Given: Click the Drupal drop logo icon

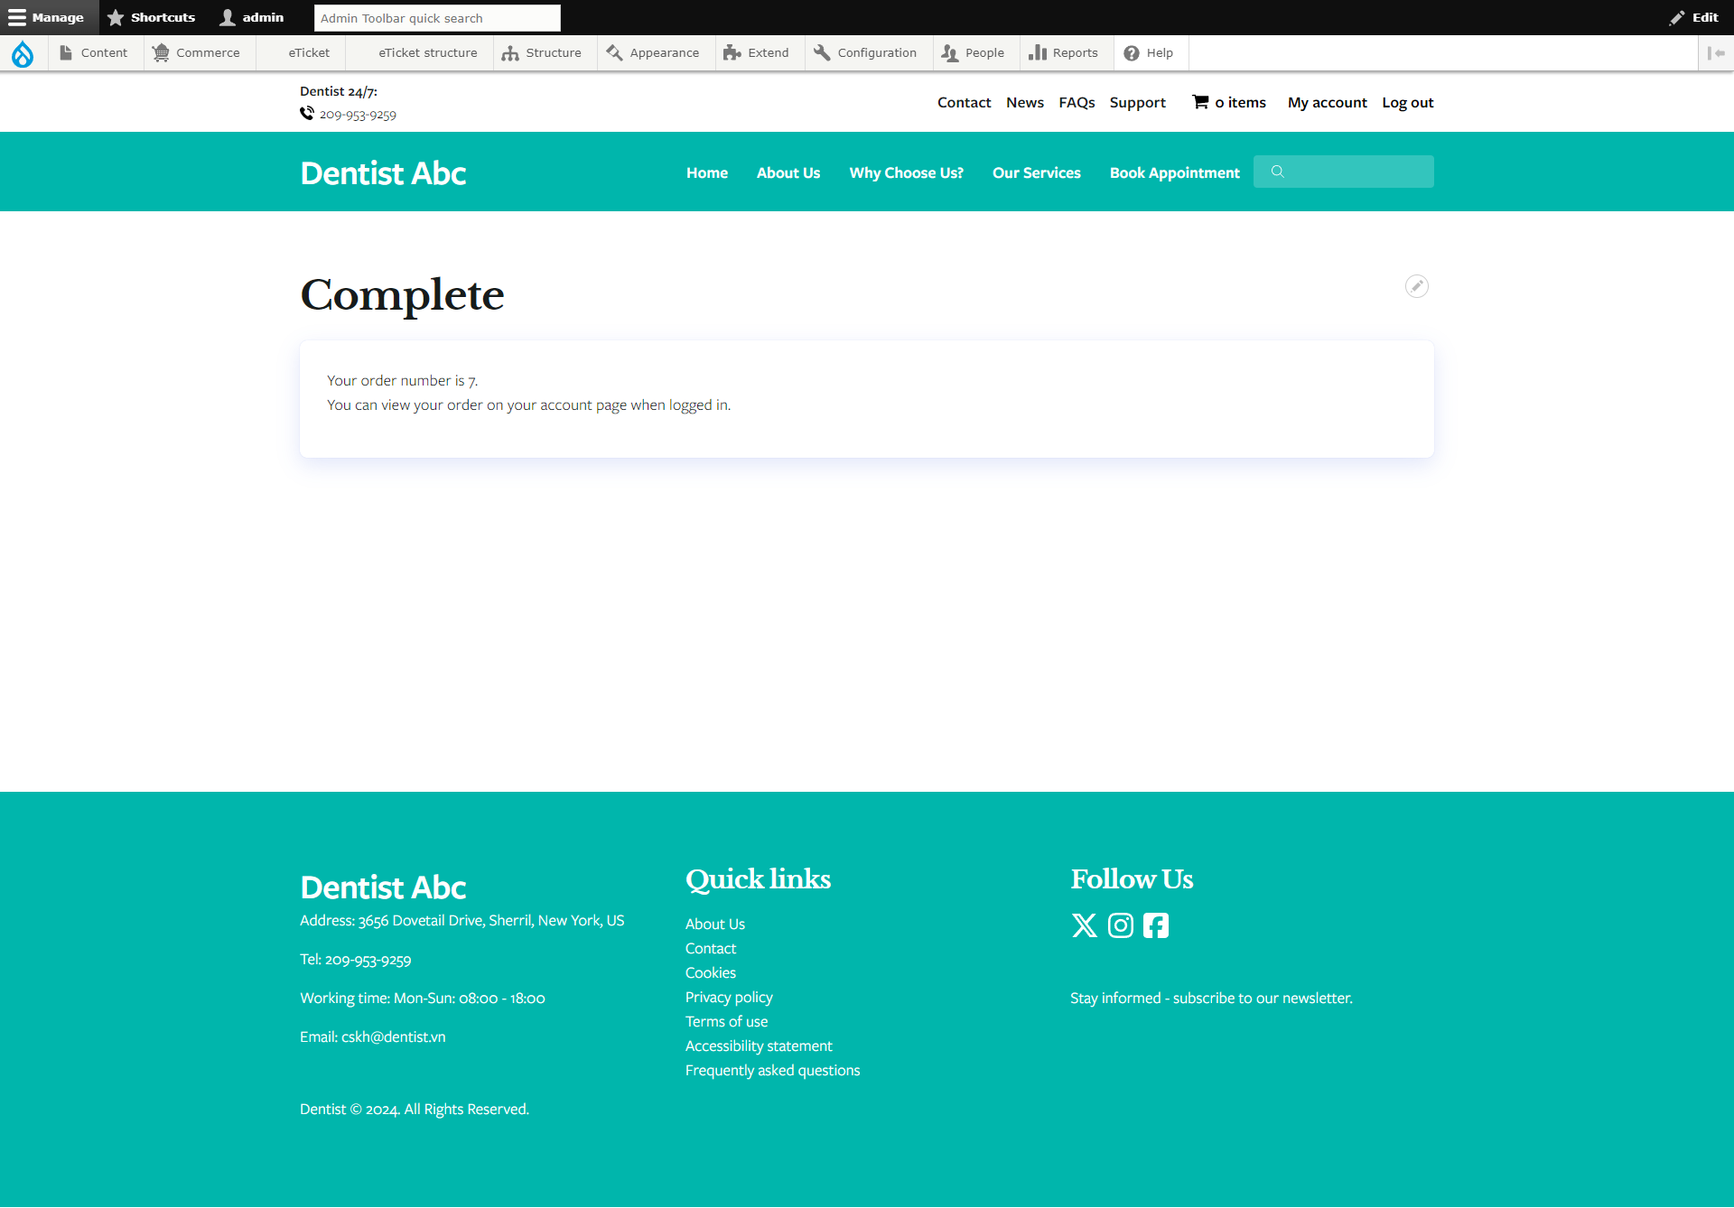Looking at the screenshot, I should (x=23, y=53).
